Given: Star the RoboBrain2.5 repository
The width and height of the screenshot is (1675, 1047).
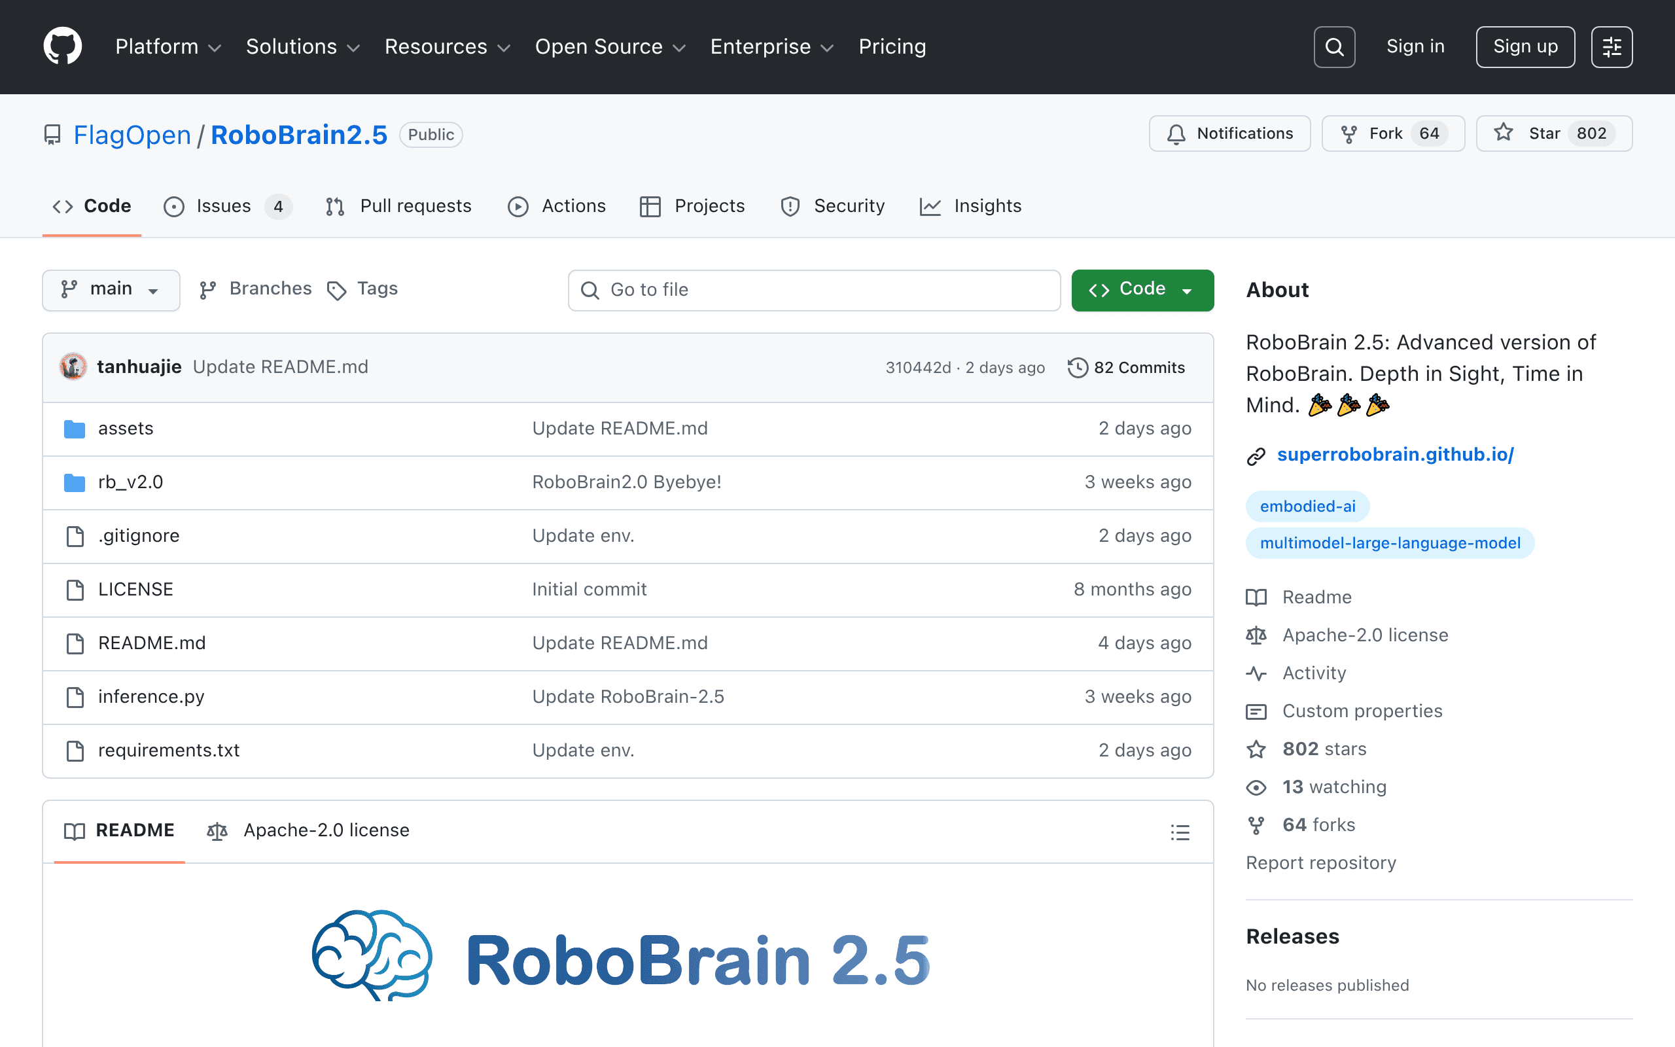Looking at the screenshot, I should click(1554, 133).
